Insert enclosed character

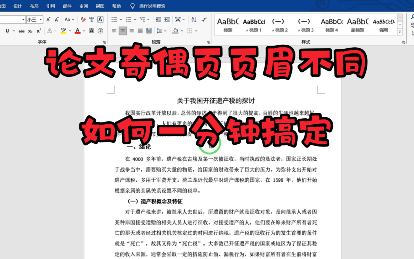100,31
